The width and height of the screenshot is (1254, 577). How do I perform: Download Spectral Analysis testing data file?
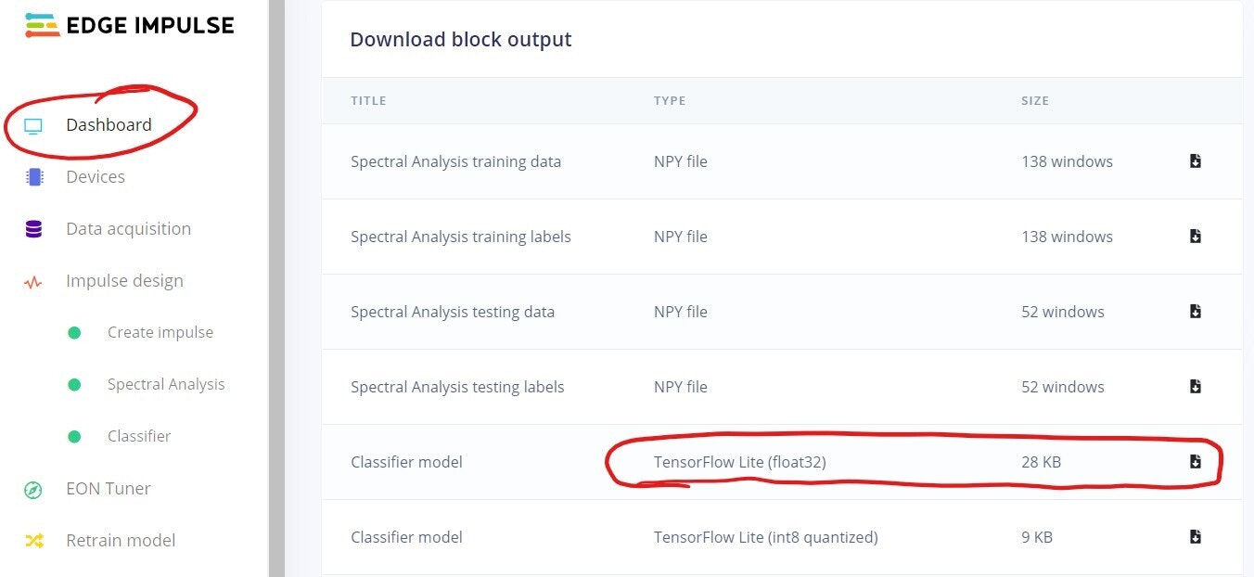click(x=1196, y=312)
